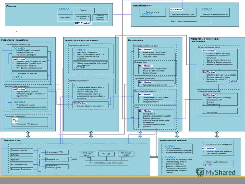This screenshot has height=184, width=245.
Task: Click the Учет по видам затрат box
Action: (x=87, y=154)
